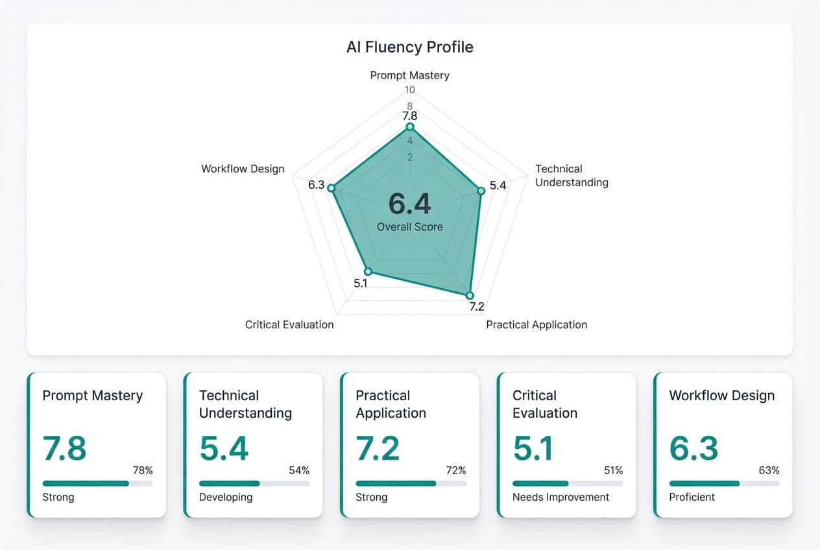Click the 72% label
This screenshot has height=550, width=820.
[x=456, y=470]
